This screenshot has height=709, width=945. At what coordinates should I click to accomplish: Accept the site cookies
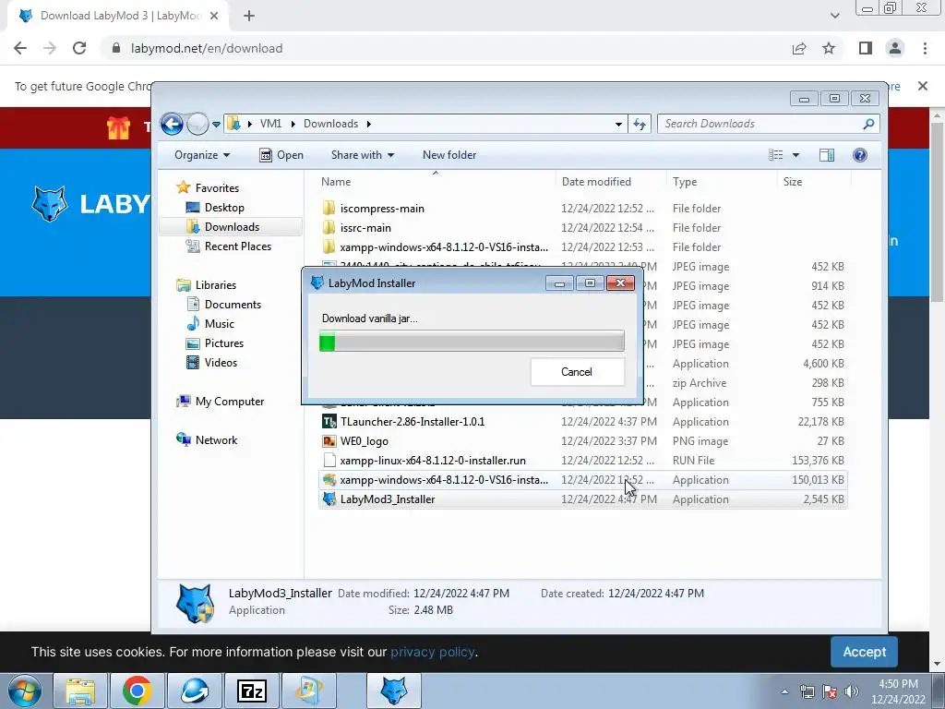[x=864, y=652]
